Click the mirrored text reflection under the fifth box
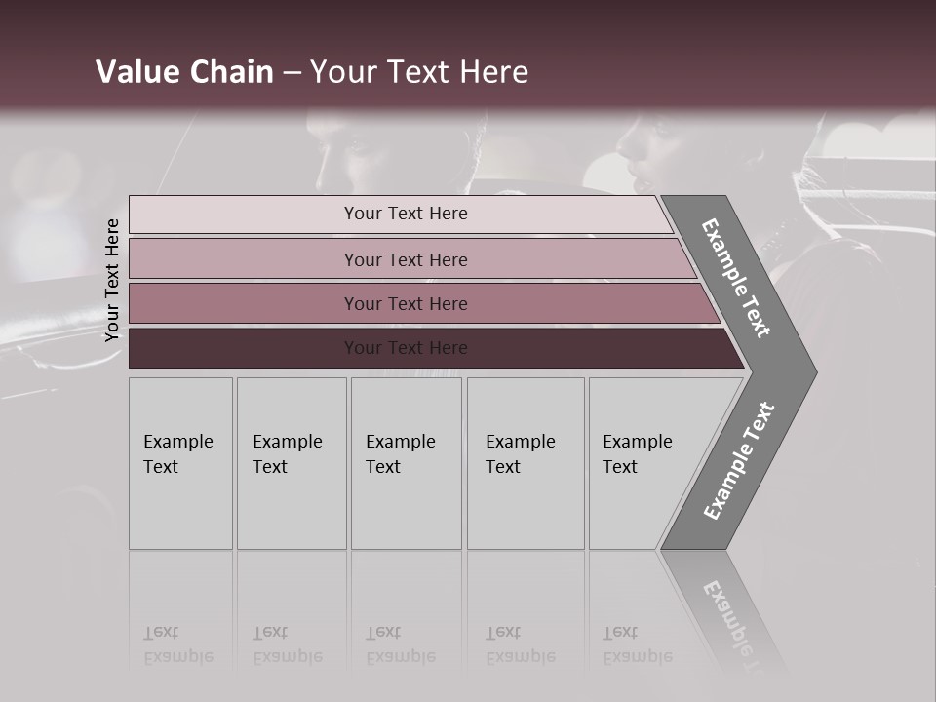936x702 pixels. point(638,645)
